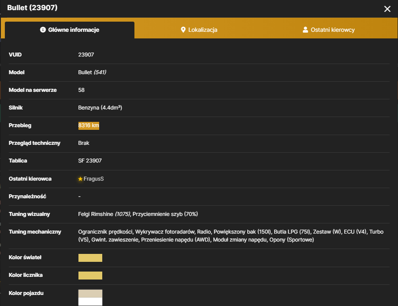Click the Ostatni kierowca label
The height and width of the screenshot is (306, 398).
point(30,179)
